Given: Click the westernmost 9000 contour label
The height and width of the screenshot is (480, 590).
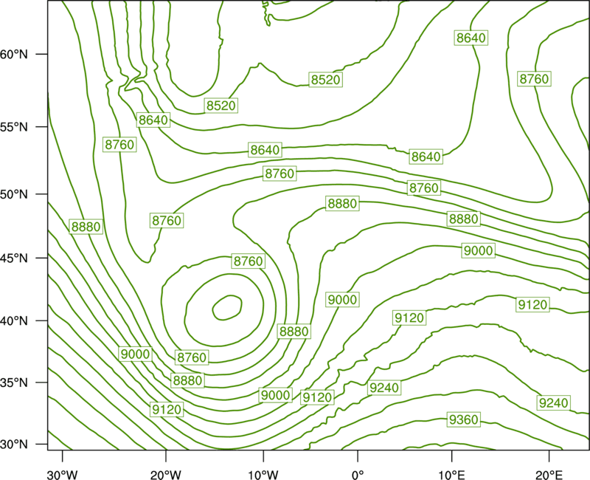Looking at the screenshot, I should [136, 354].
